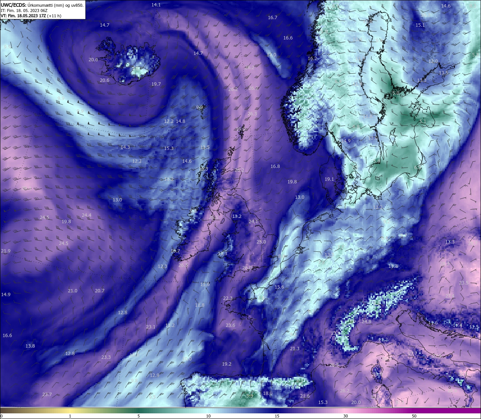This screenshot has width=481, height=419.
Task: Click the map value '24.4'
Action: 86,215
